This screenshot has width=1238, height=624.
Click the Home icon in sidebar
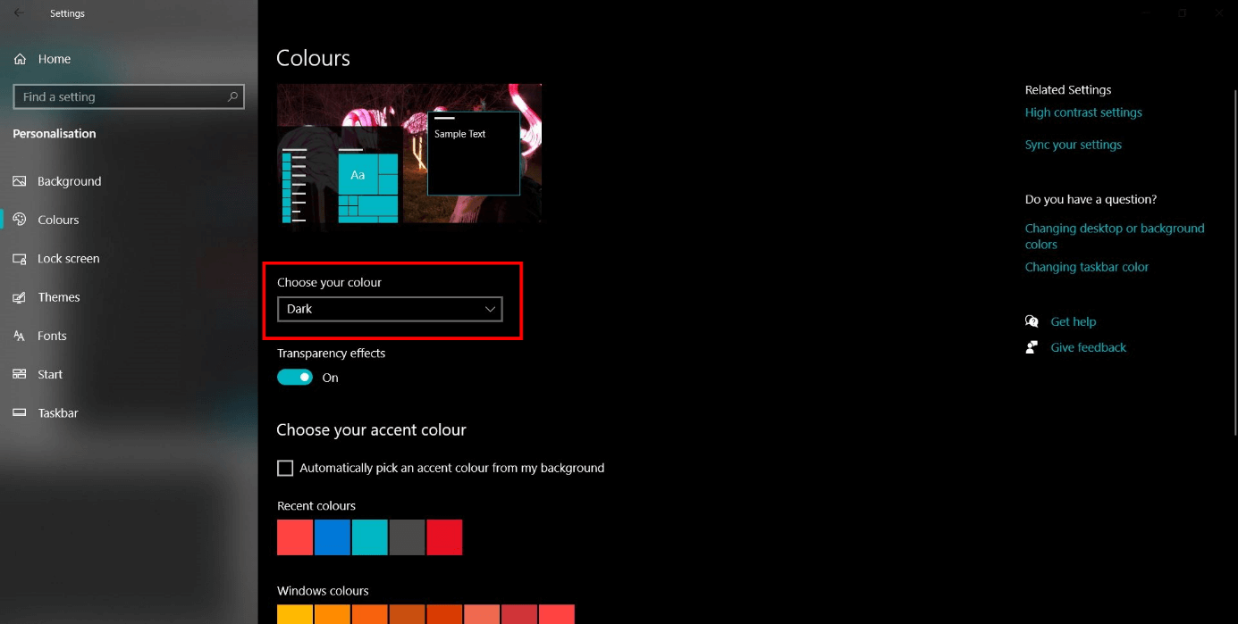(20, 58)
